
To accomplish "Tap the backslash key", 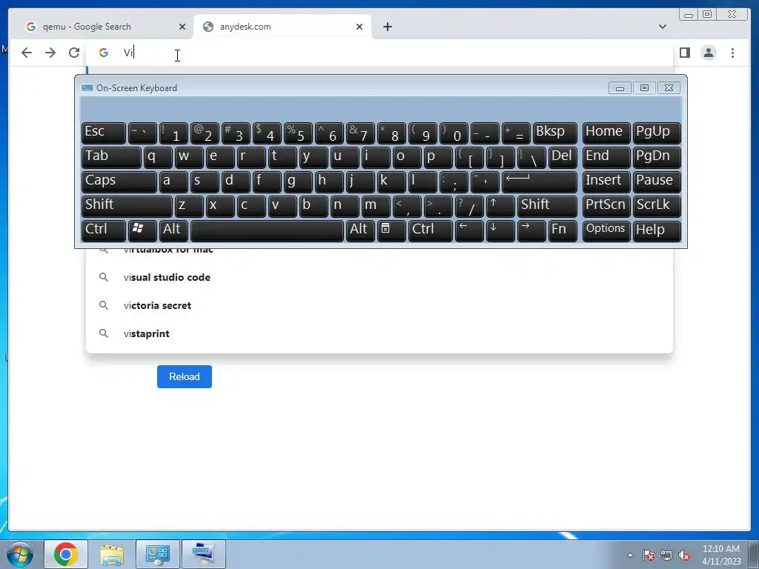I will pos(531,157).
